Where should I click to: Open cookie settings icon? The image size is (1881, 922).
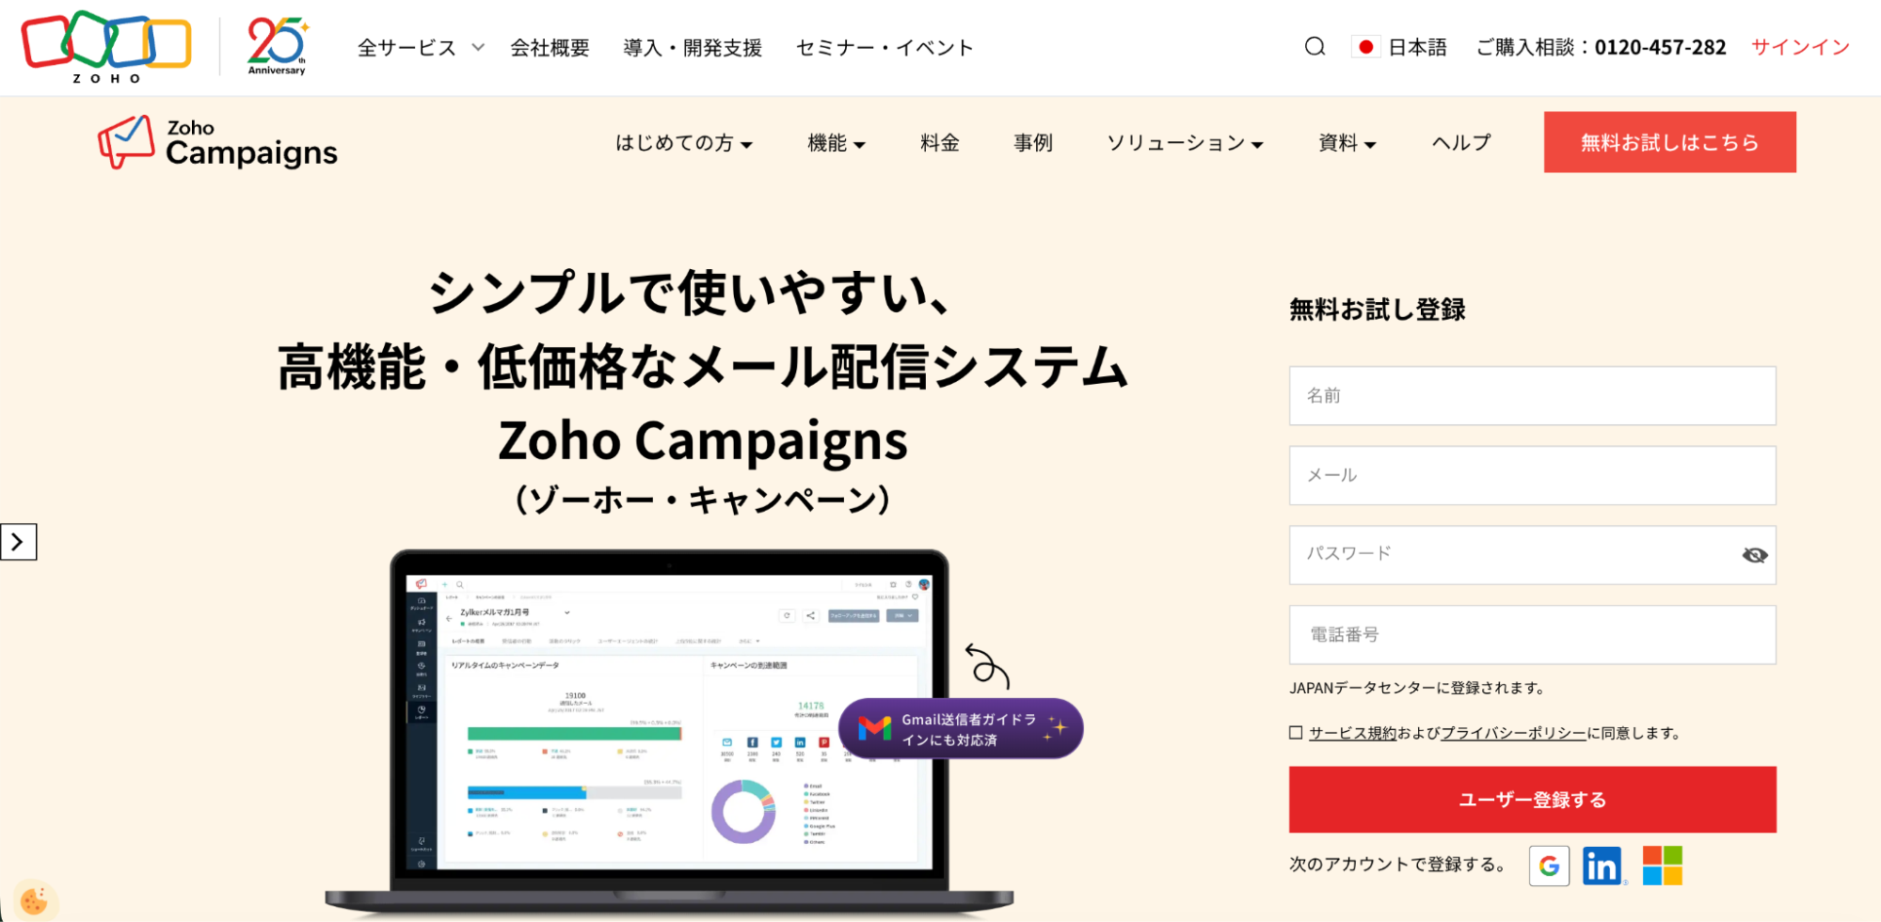(x=34, y=900)
